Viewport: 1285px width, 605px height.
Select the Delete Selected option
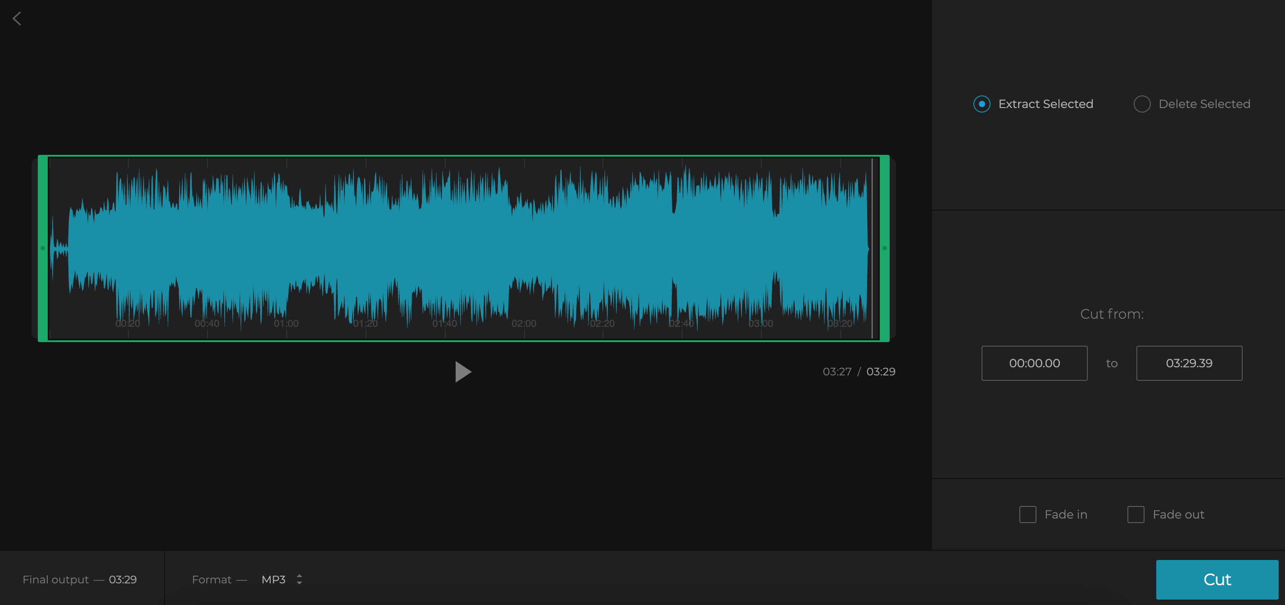1143,104
